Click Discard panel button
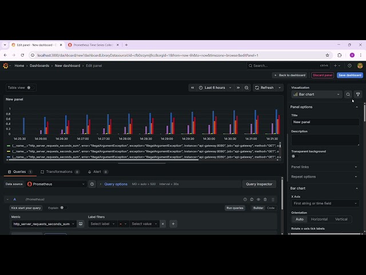The height and width of the screenshot is (275, 366). [x=323, y=75]
